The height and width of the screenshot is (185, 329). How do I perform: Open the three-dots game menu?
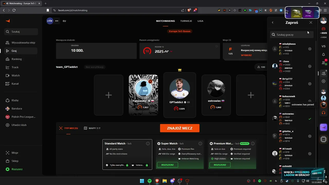click(x=57, y=21)
